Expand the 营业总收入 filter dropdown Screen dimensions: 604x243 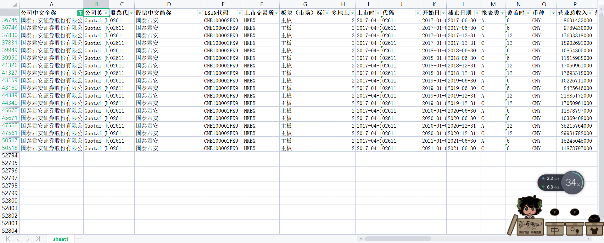click(590, 13)
